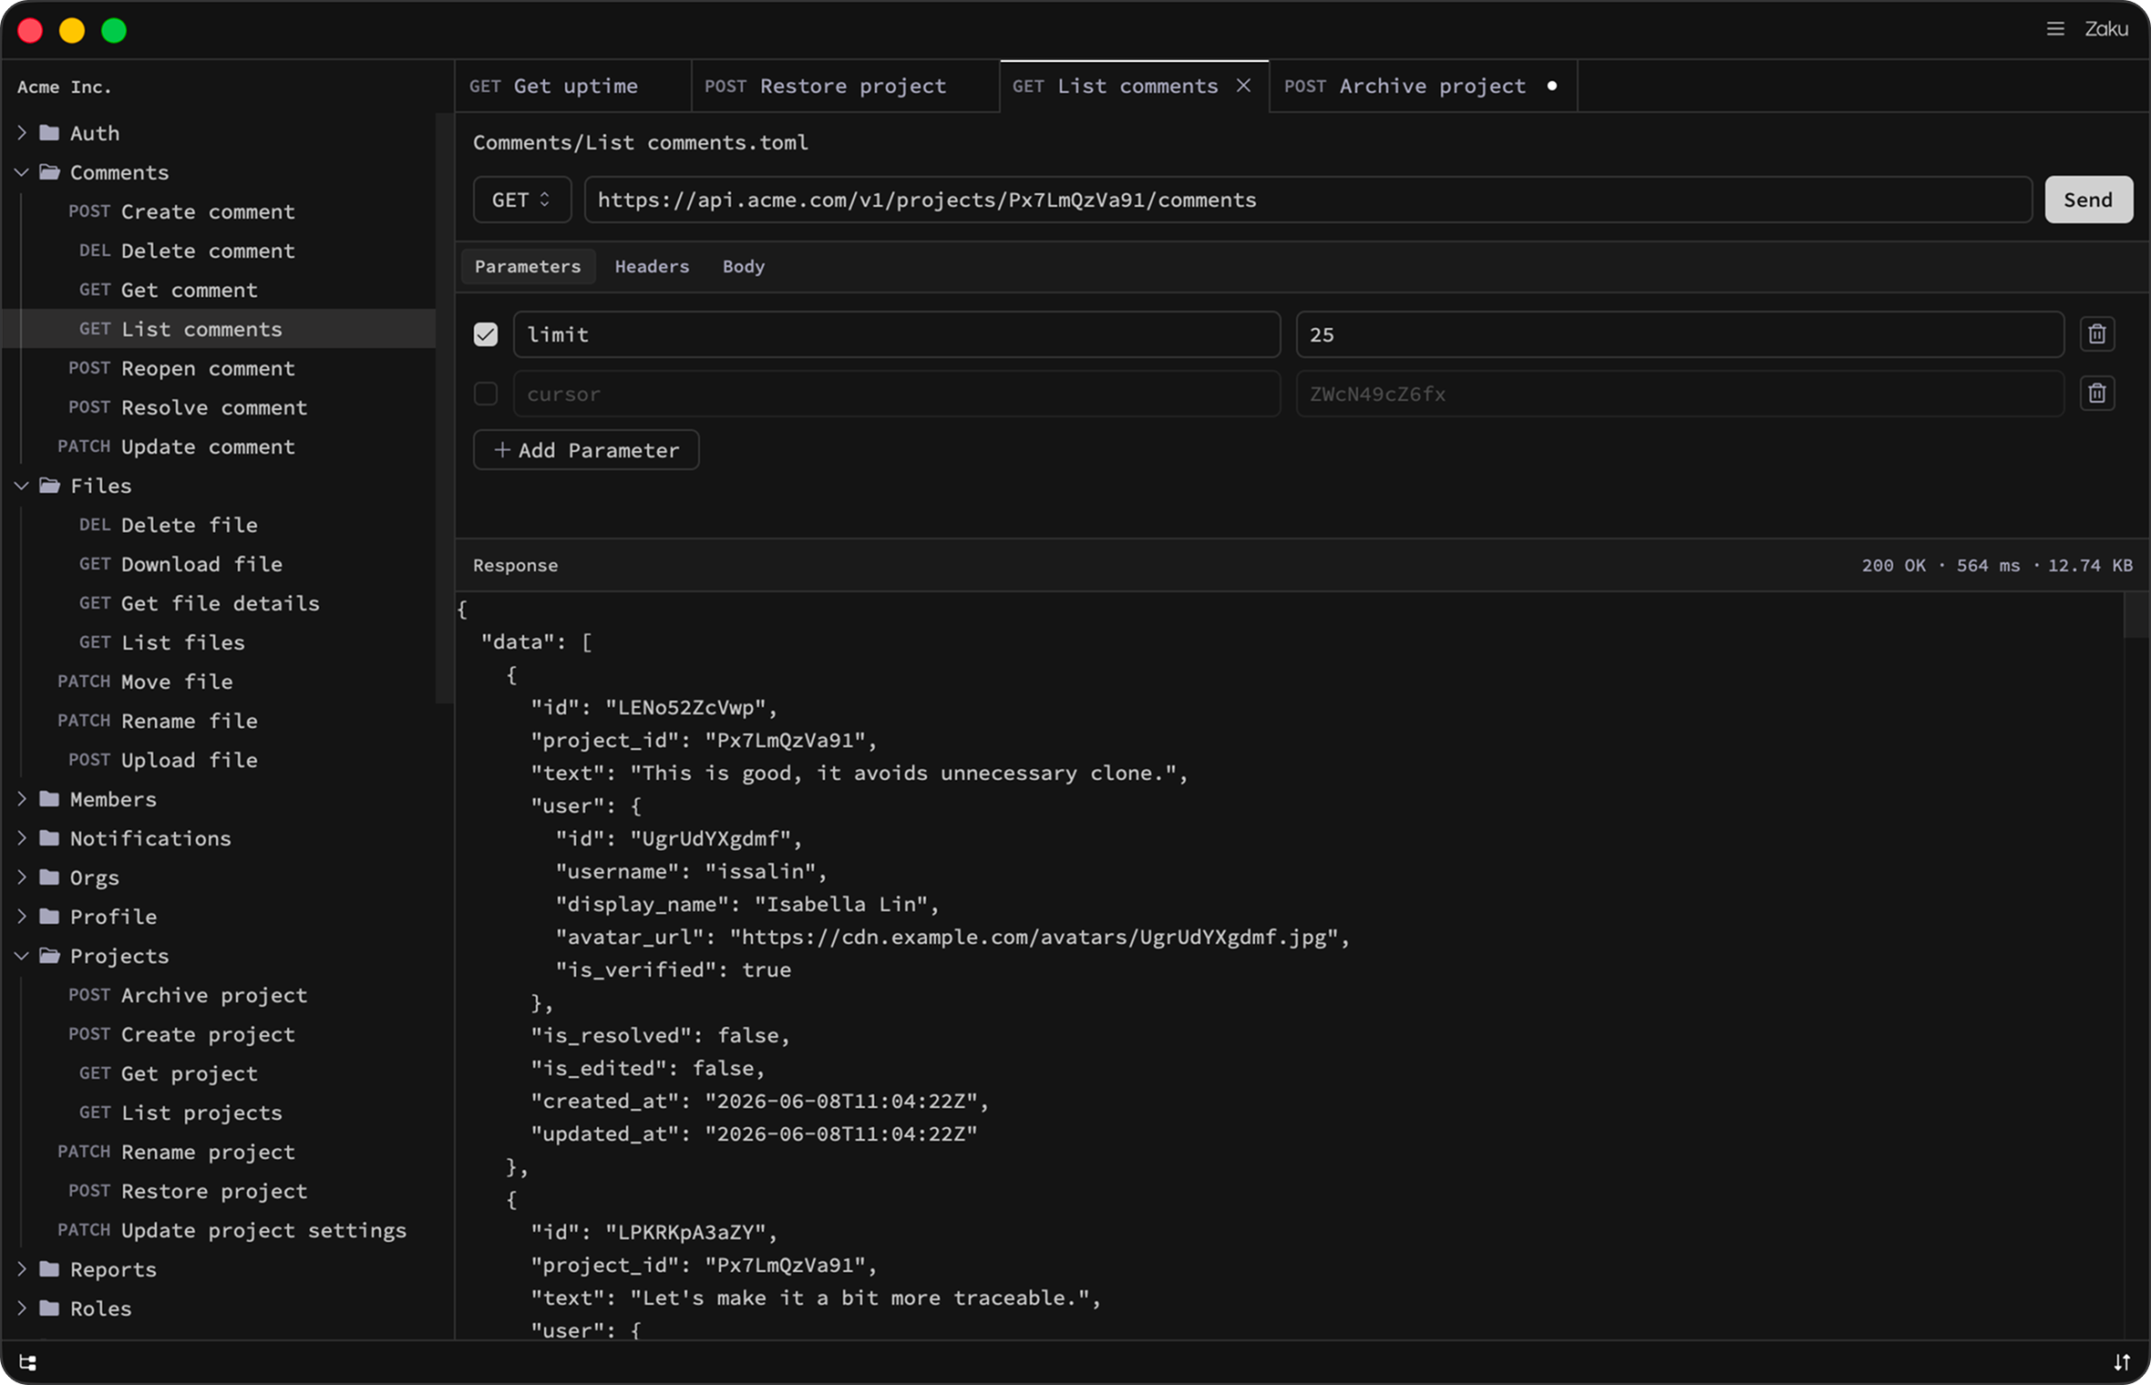
Task: Click the request URL field
Action: click(1308, 200)
